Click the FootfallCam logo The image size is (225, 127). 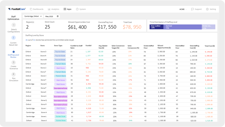click(17, 9)
